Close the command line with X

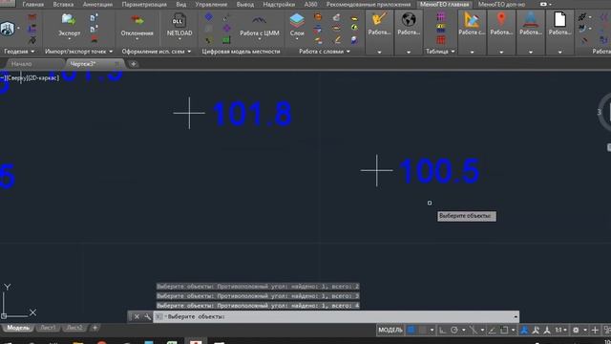(x=137, y=316)
